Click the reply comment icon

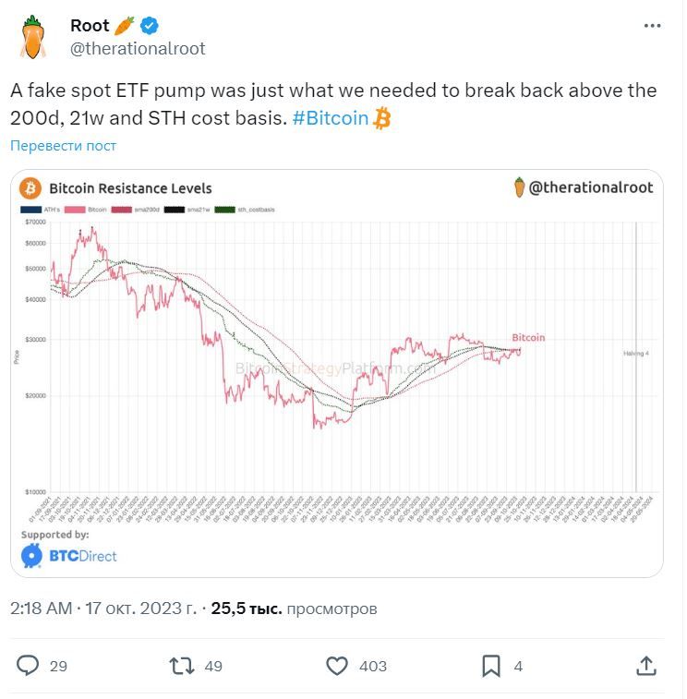(30, 665)
